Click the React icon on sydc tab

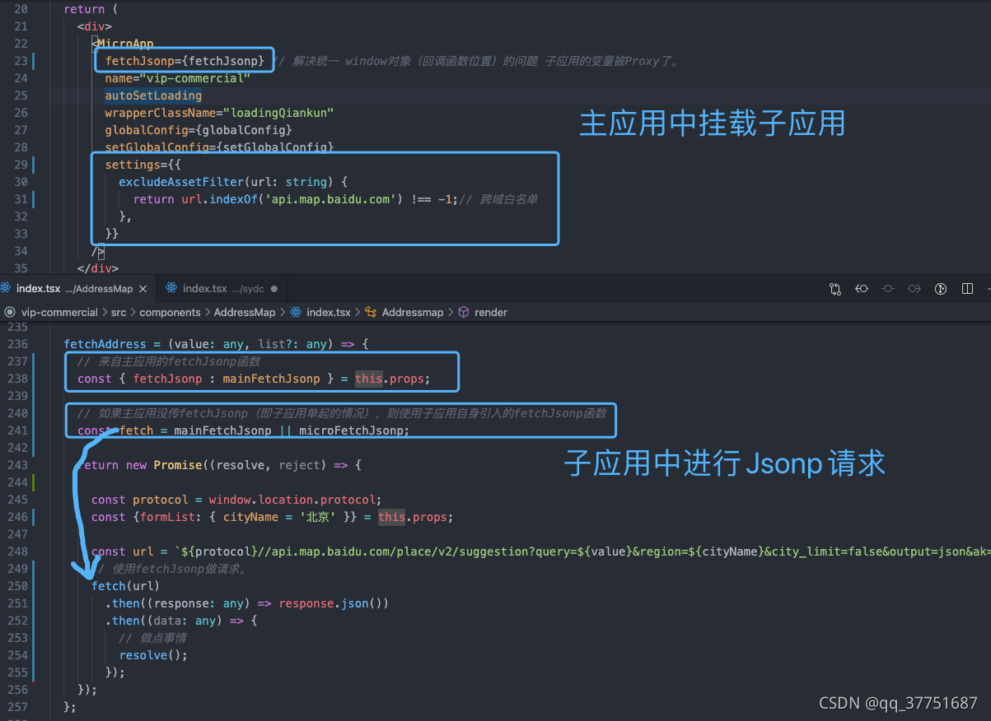[171, 289]
